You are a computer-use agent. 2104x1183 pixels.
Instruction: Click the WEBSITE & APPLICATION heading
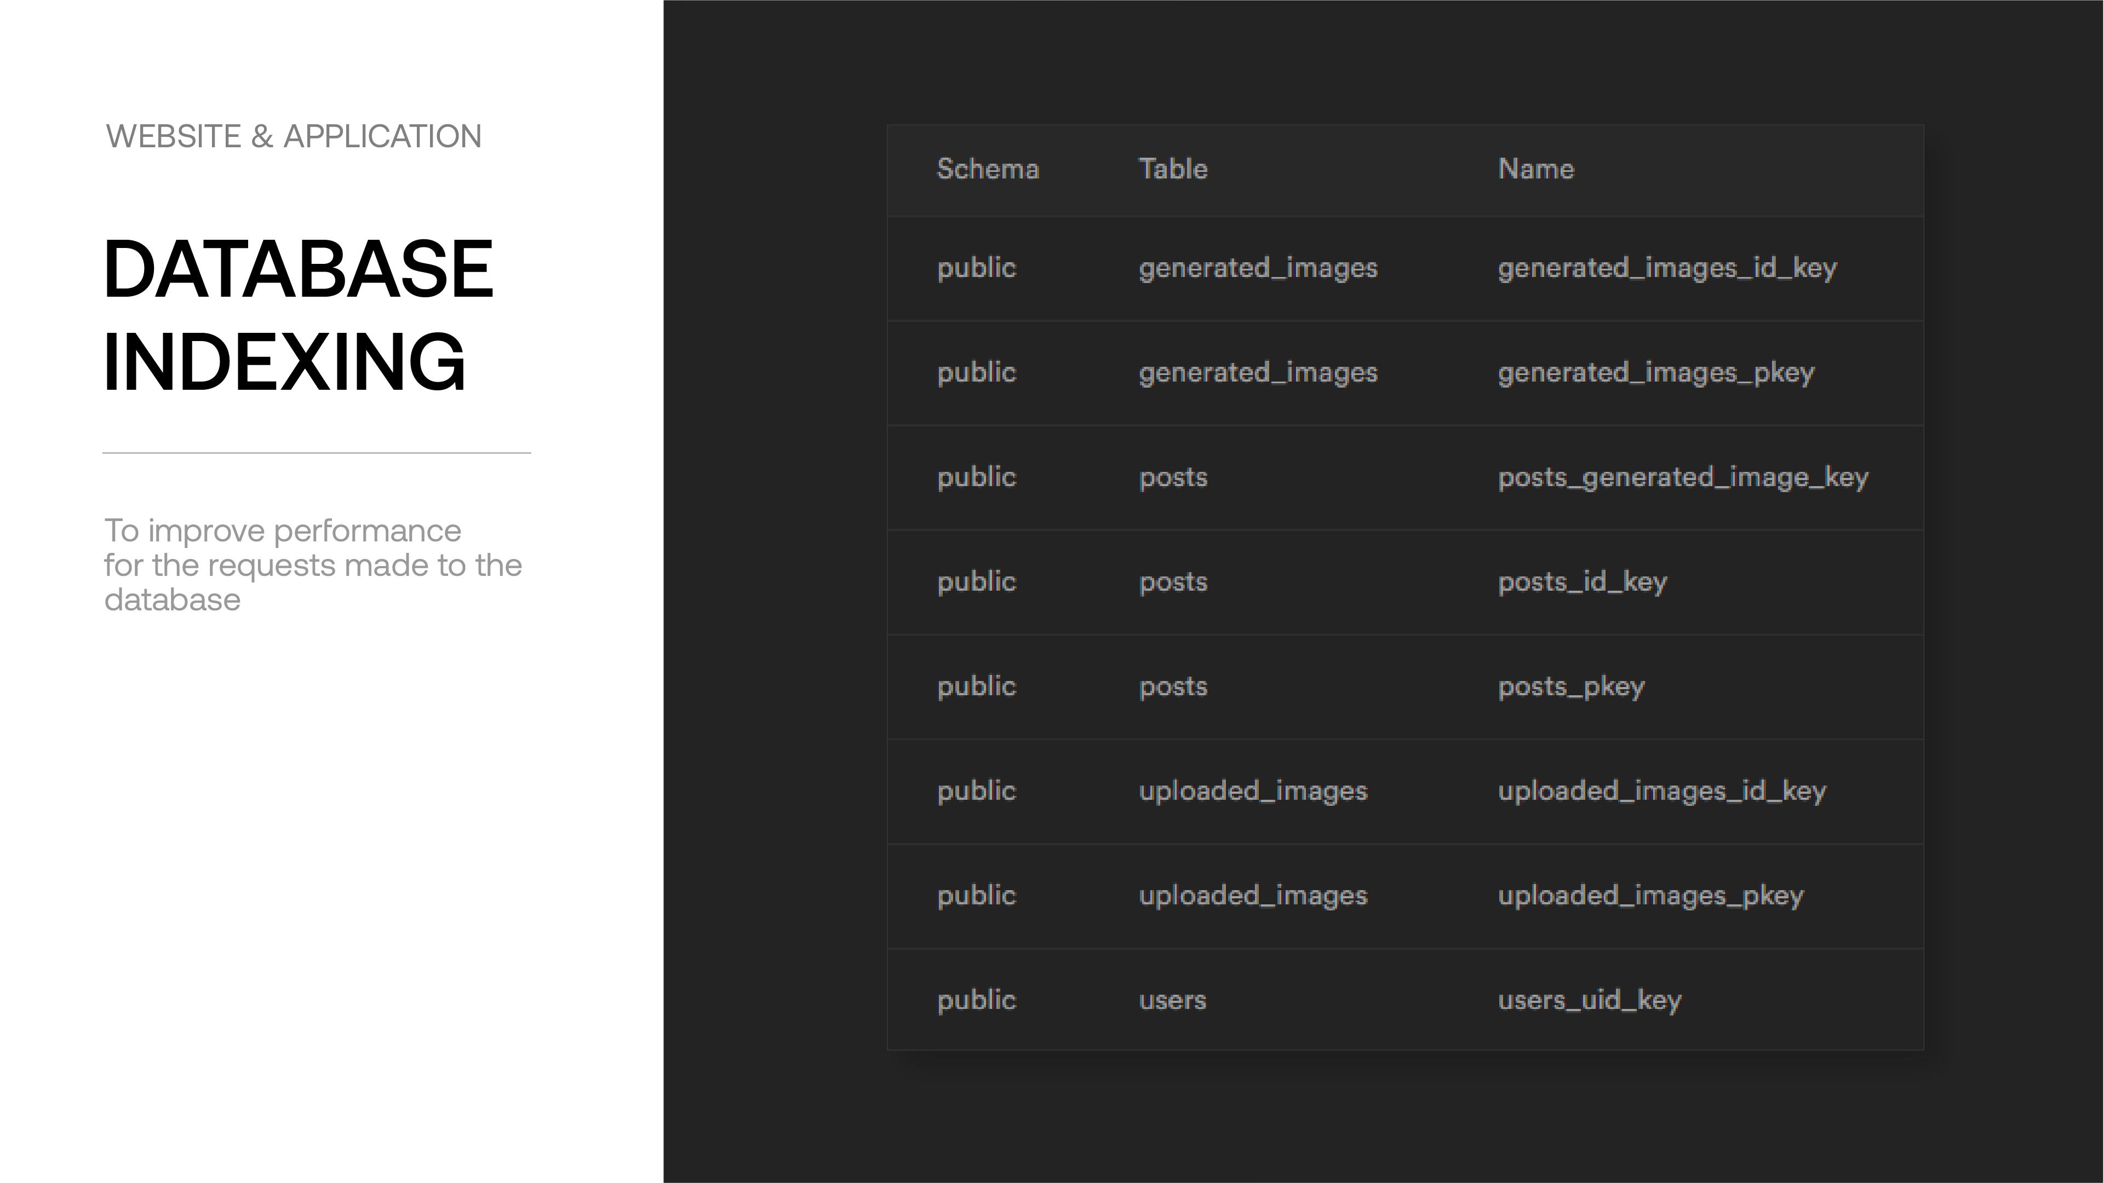(293, 136)
